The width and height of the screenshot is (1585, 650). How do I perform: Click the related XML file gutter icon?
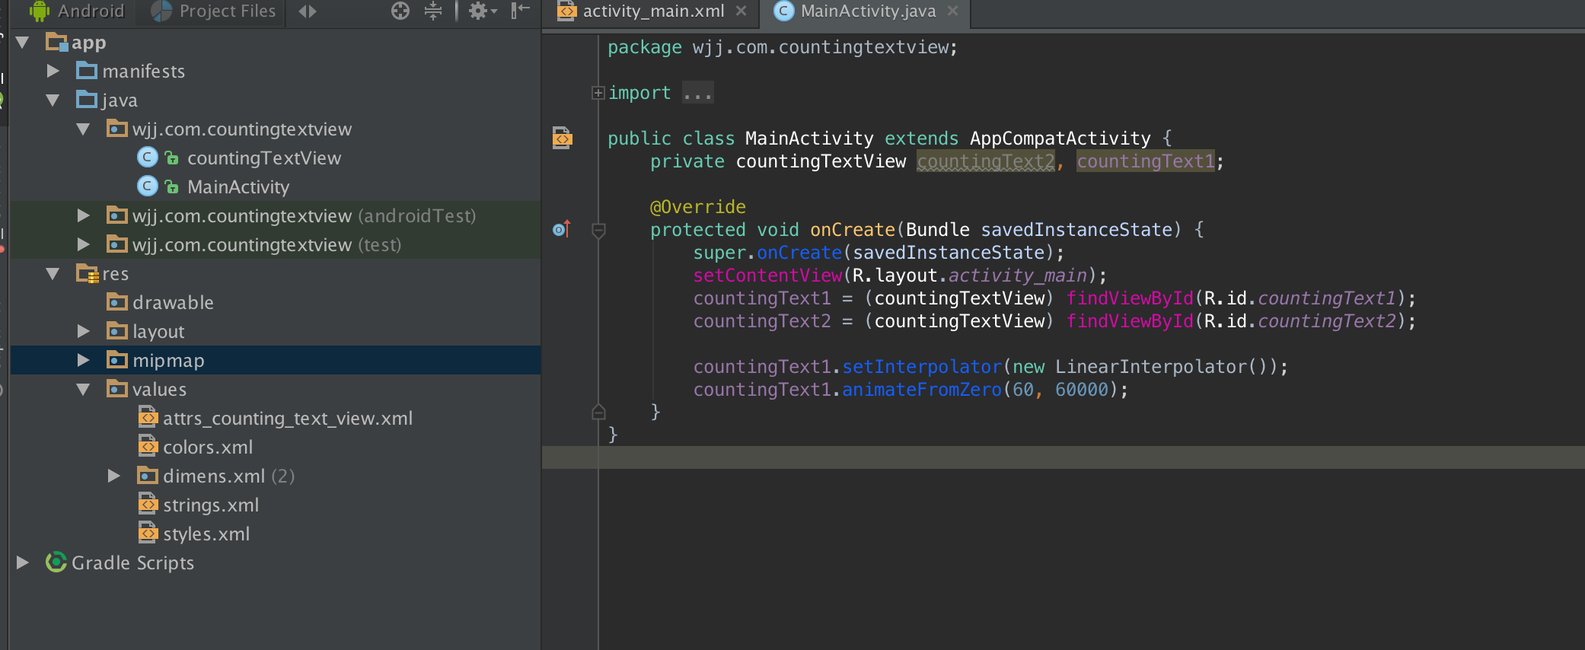[562, 138]
